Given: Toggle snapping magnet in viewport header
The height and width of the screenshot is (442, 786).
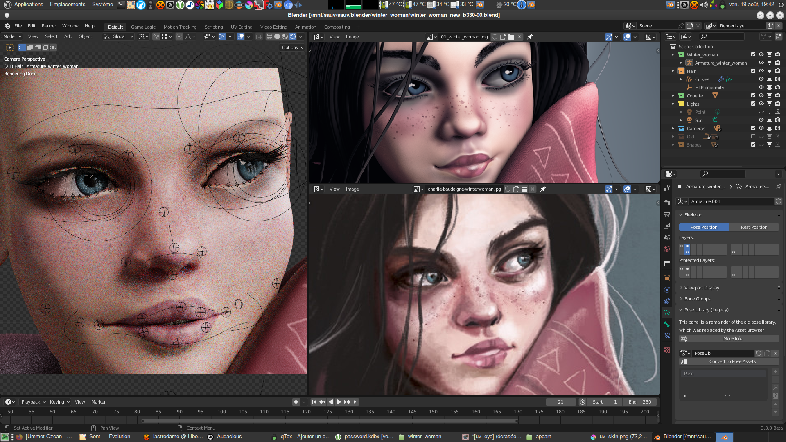Looking at the screenshot, I should click(156, 36).
